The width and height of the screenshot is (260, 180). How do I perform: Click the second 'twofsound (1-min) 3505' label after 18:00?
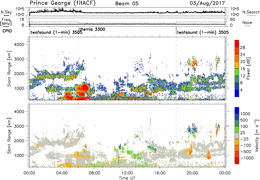point(203,32)
